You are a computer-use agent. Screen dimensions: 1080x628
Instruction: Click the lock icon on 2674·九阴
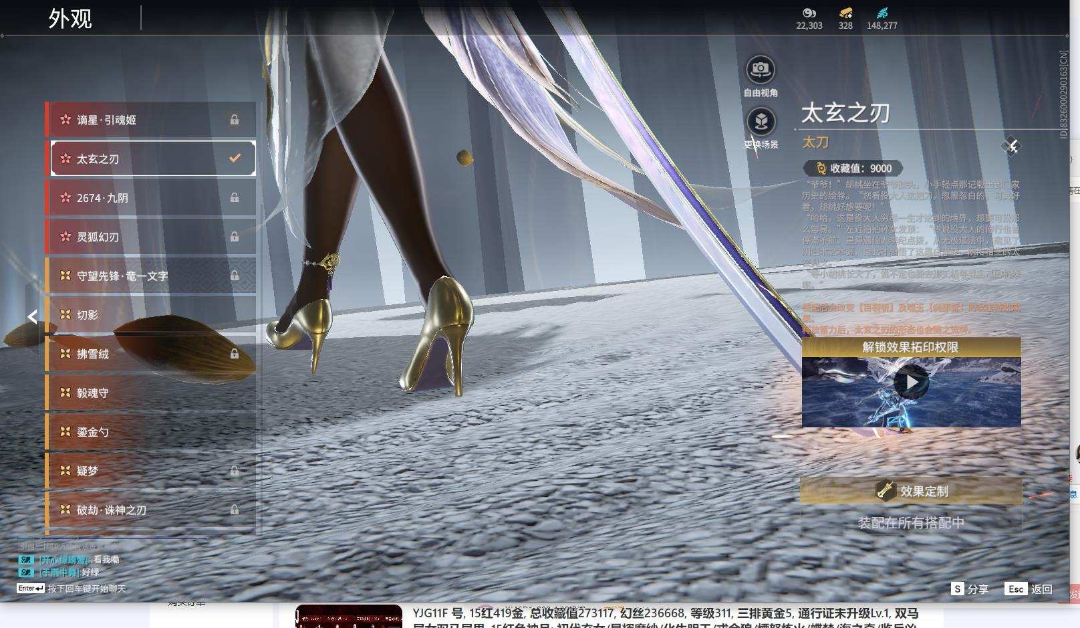coord(235,198)
